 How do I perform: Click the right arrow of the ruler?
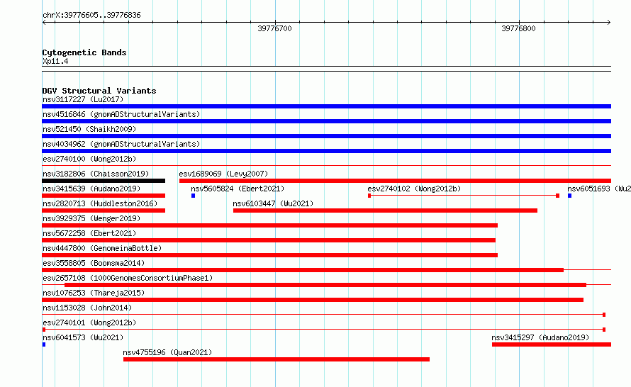tap(609, 23)
